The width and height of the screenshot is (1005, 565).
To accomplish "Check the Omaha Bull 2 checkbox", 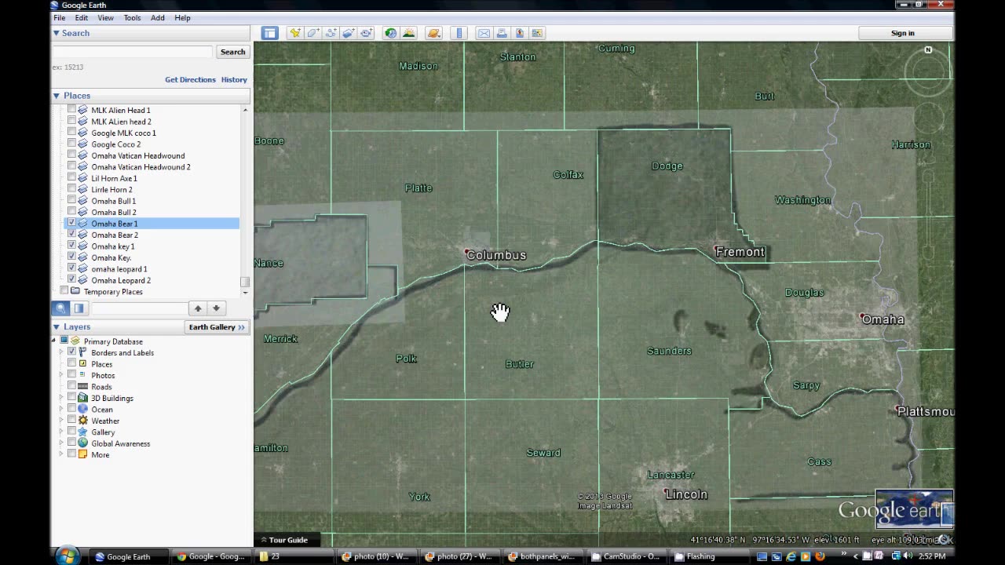I will [x=71, y=212].
